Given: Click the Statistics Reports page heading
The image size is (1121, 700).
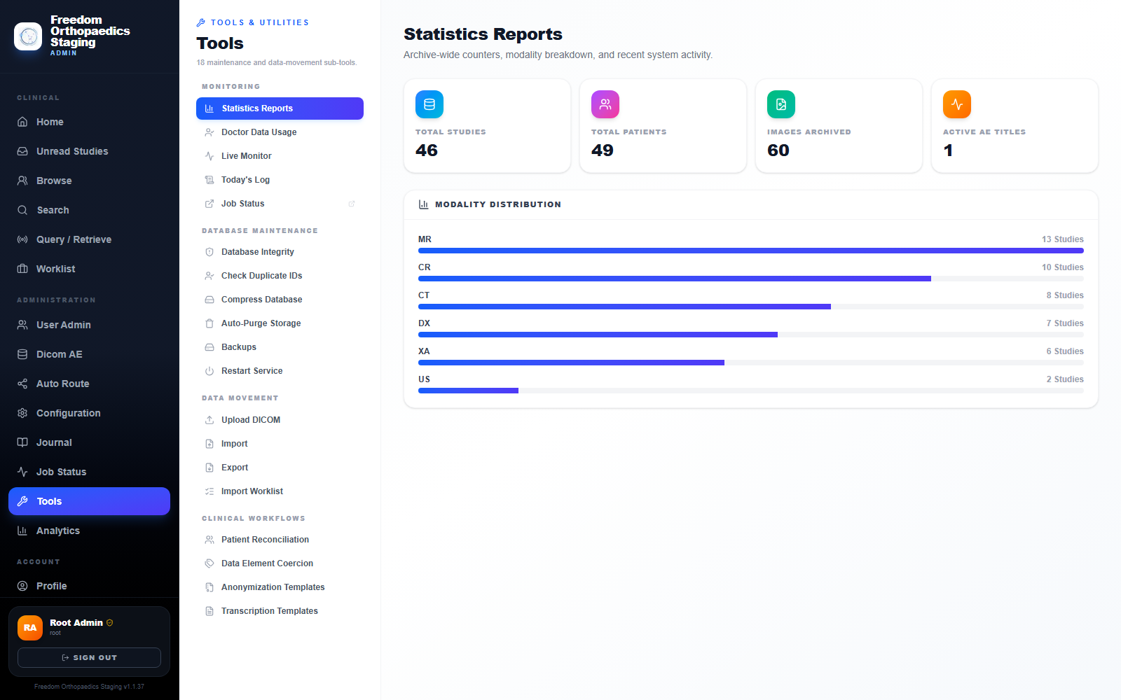Looking at the screenshot, I should tap(483, 34).
